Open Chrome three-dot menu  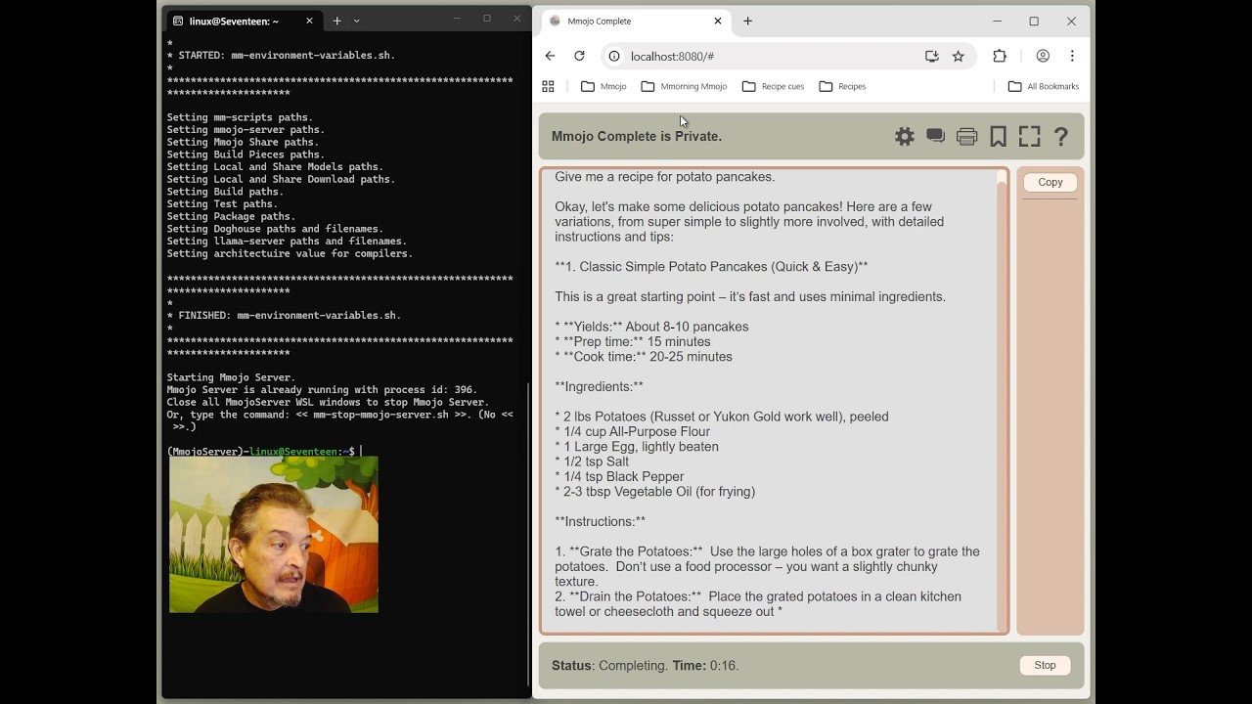1072,57
